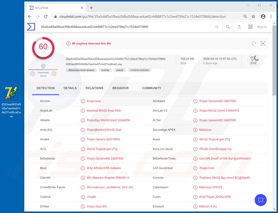Click the W32.AIDetectVM.malware Bkav result

point(104,168)
